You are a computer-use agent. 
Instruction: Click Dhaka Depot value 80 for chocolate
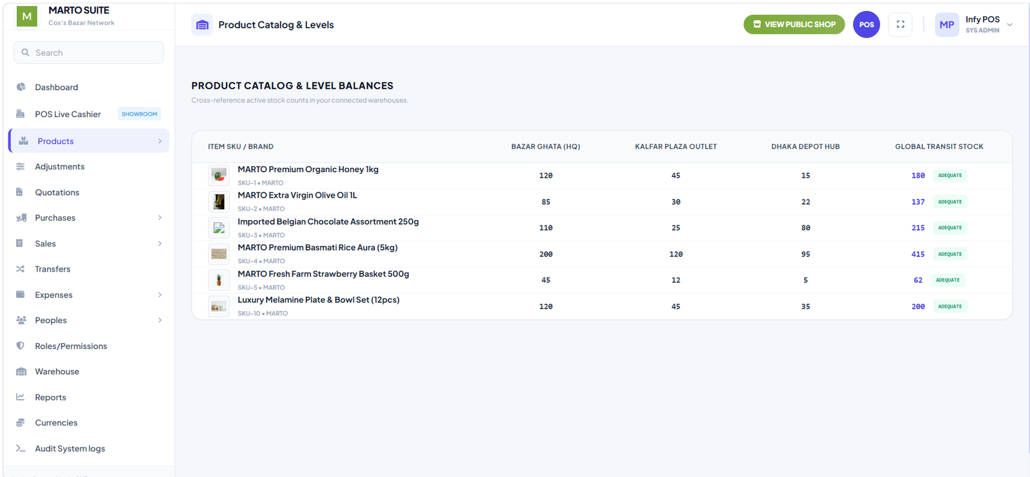805,228
